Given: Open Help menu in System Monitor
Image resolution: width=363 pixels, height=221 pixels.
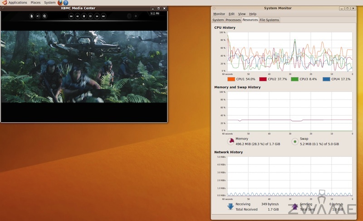Looking at the screenshot, I should (253, 14).
